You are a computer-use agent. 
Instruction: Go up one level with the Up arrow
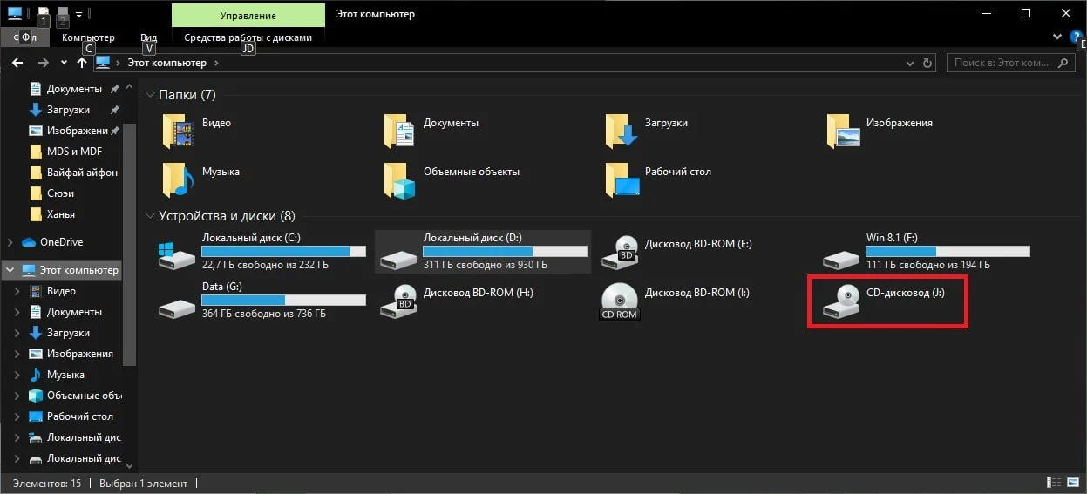81,63
